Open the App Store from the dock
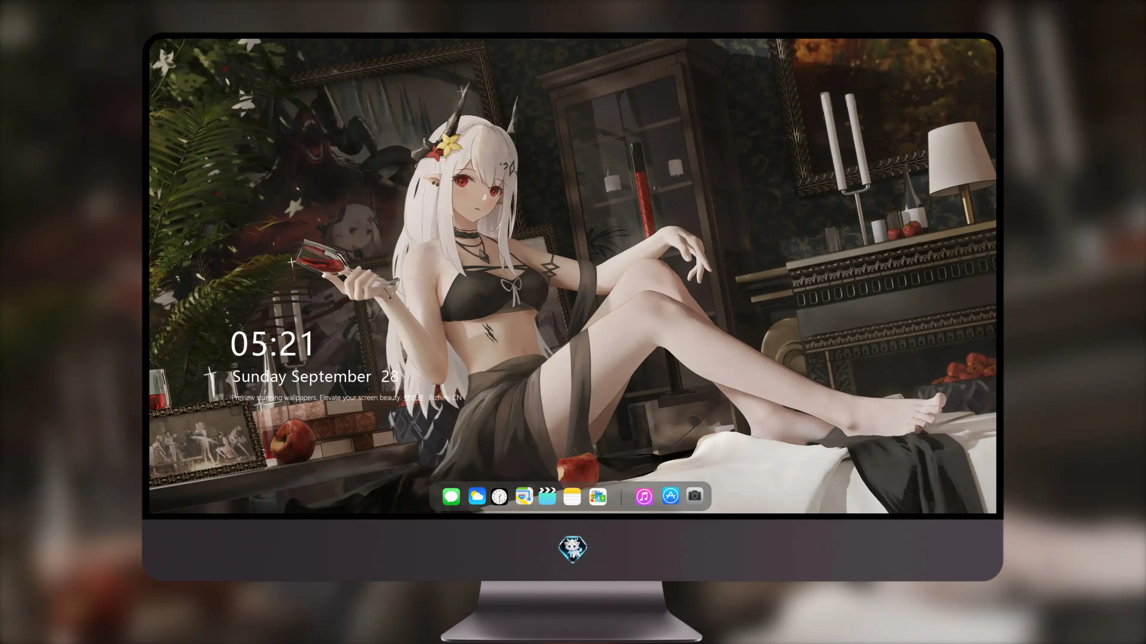Screen dimensions: 1146x644 pos(670,496)
